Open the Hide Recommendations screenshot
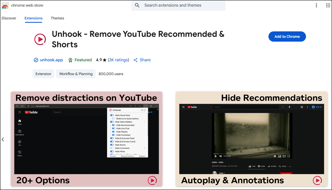 click(251, 139)
